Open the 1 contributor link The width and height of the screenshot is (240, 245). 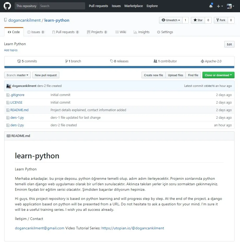(x=165, y=61)
